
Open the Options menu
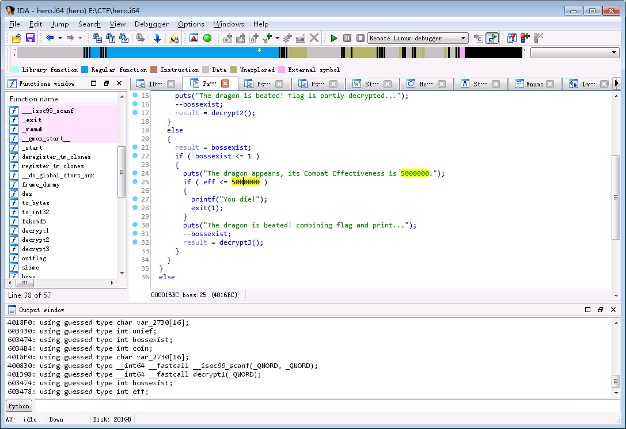tap(191, 24)
